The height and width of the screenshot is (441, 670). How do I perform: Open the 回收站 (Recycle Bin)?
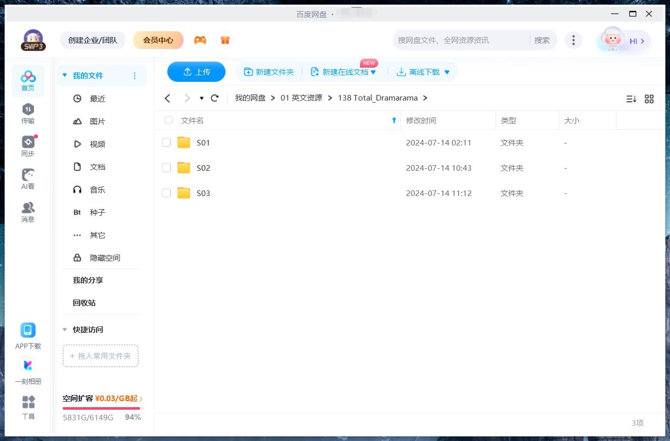pyautogui.click(x=84, y=303)
